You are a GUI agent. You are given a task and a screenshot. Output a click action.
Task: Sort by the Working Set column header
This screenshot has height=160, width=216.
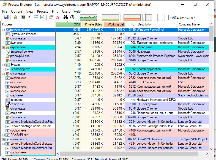[x=115, y=24]
